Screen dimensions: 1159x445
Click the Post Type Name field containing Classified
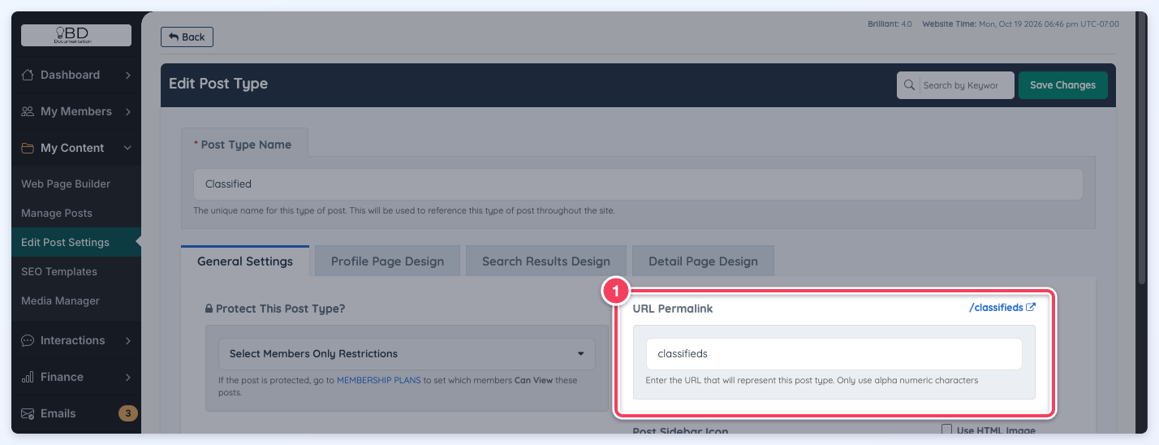point(638,184)
